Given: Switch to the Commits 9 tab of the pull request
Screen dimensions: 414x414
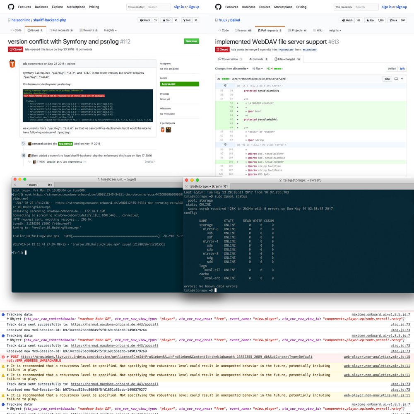Looking at the screenshot, I should pos(258,59).
